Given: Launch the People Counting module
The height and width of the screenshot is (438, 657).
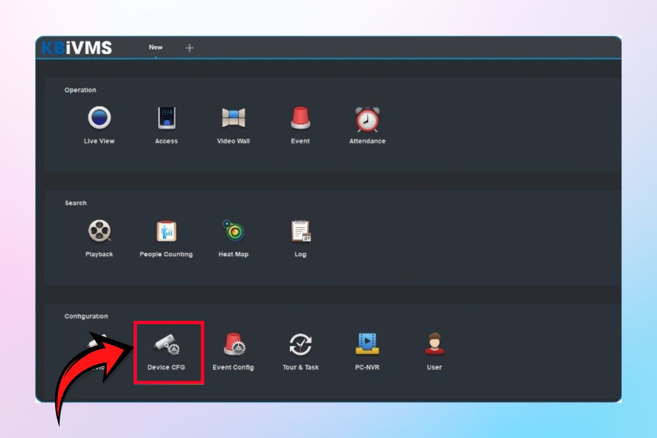Looking at the screenshot, I should click(166, 232).
